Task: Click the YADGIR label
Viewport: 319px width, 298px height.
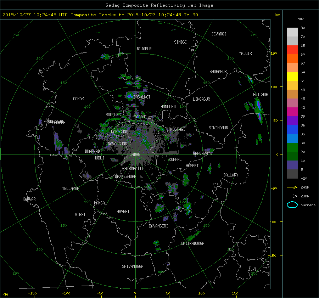Action: click(245, 54)
